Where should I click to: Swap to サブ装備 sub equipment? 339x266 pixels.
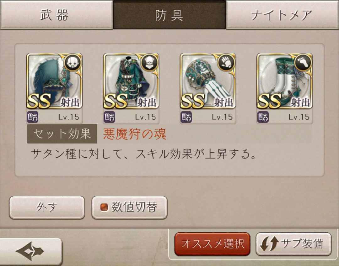(x=293, y=244)
